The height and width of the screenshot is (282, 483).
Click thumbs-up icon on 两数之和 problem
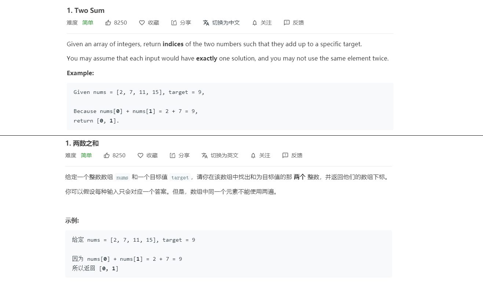[x=107, y=155]
